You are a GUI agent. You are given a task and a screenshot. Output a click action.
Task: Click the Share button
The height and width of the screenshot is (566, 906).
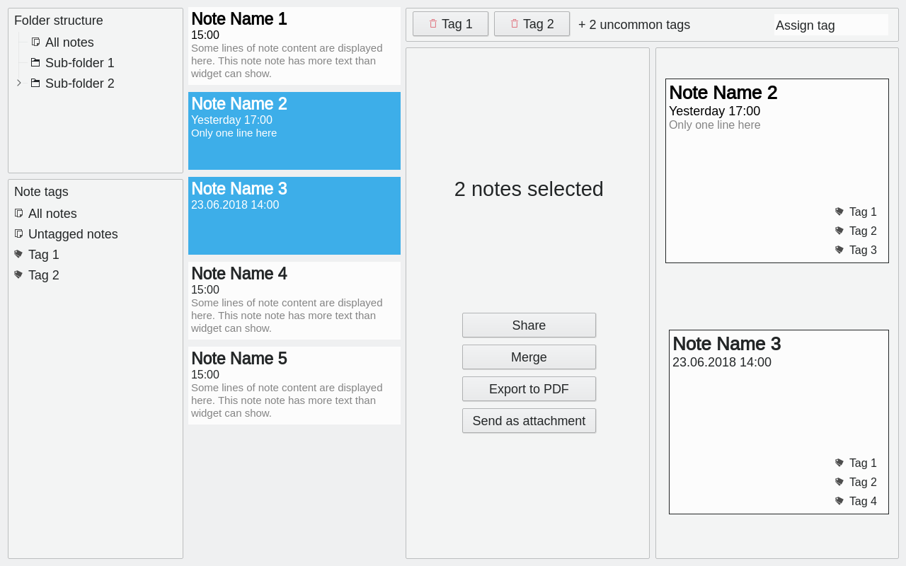(529, 325)
